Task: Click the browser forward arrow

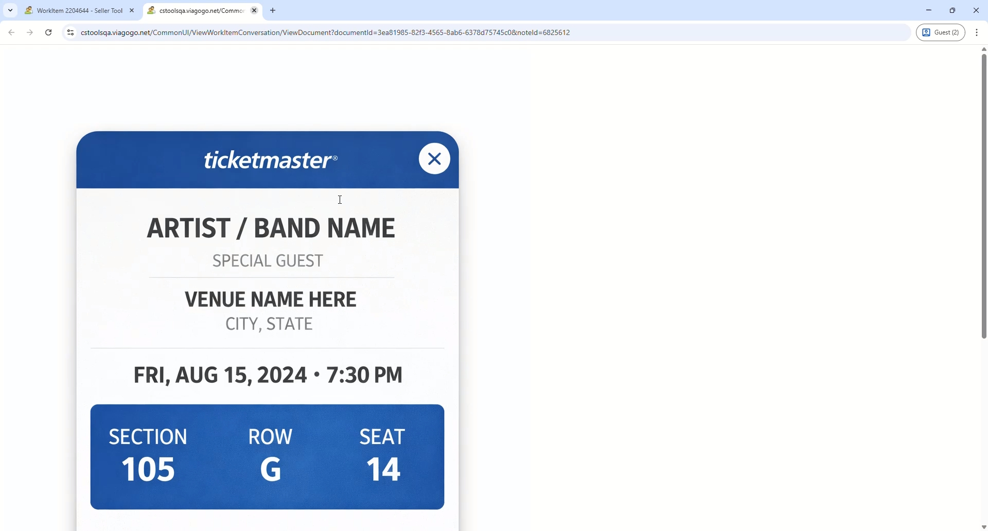Action: point(30,33)
